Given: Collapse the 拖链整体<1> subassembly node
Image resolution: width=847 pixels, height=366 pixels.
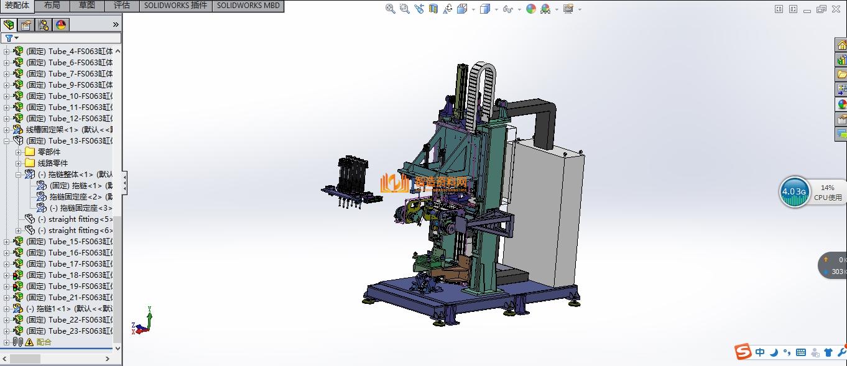Looking at the screenshot, I should [x=18, y=175].
